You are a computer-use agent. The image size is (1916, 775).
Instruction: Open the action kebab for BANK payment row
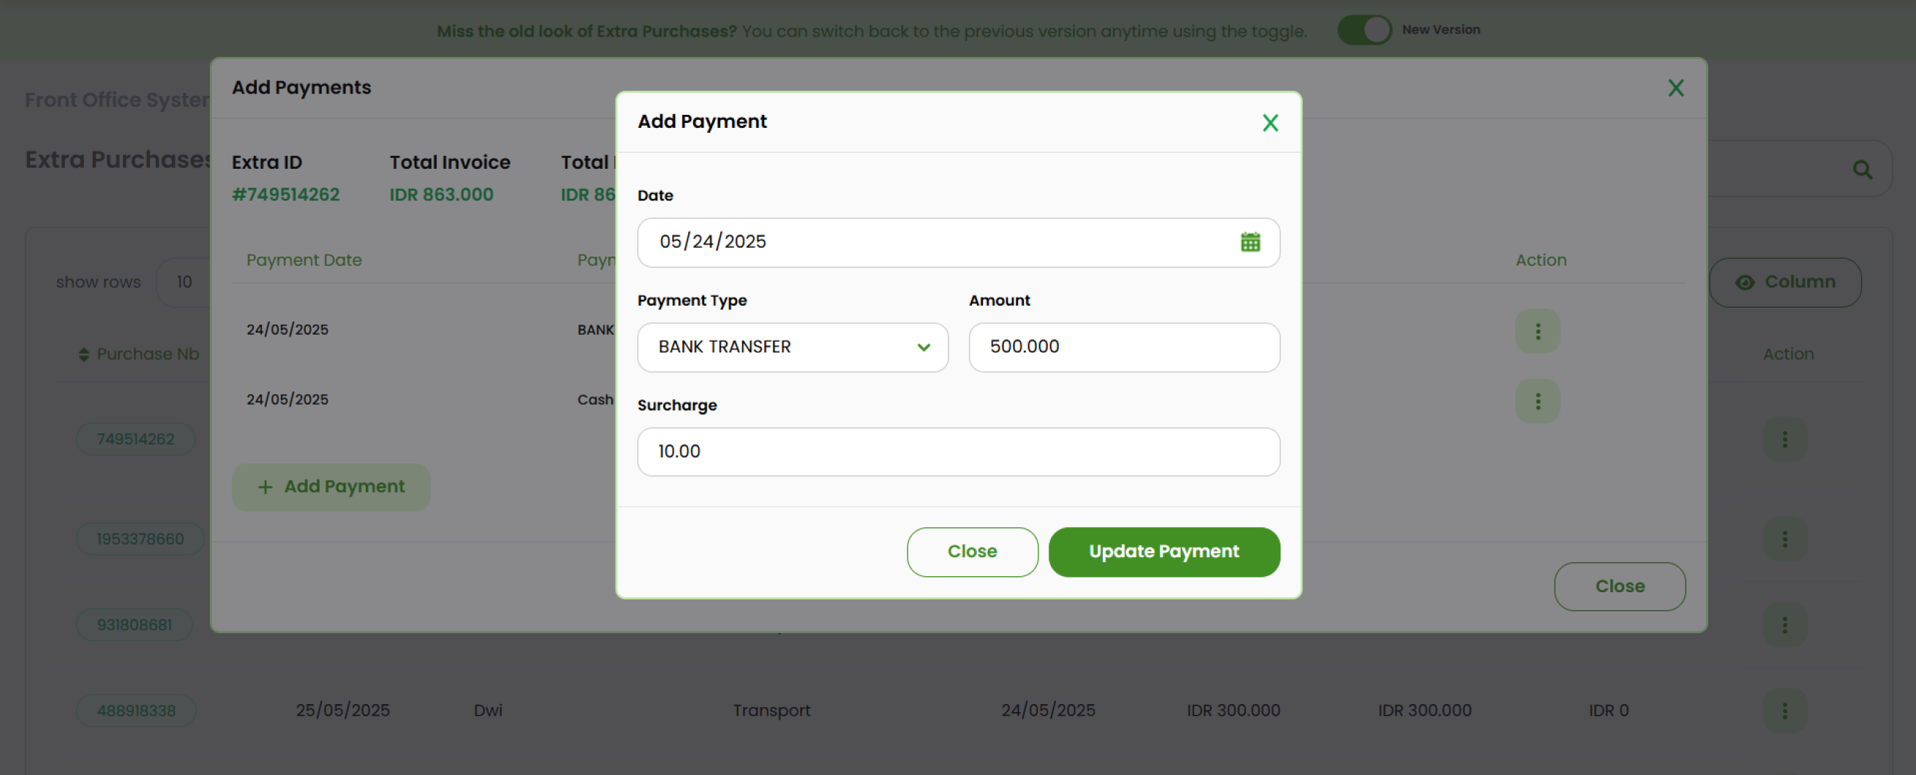click(x=1537, y=332)
